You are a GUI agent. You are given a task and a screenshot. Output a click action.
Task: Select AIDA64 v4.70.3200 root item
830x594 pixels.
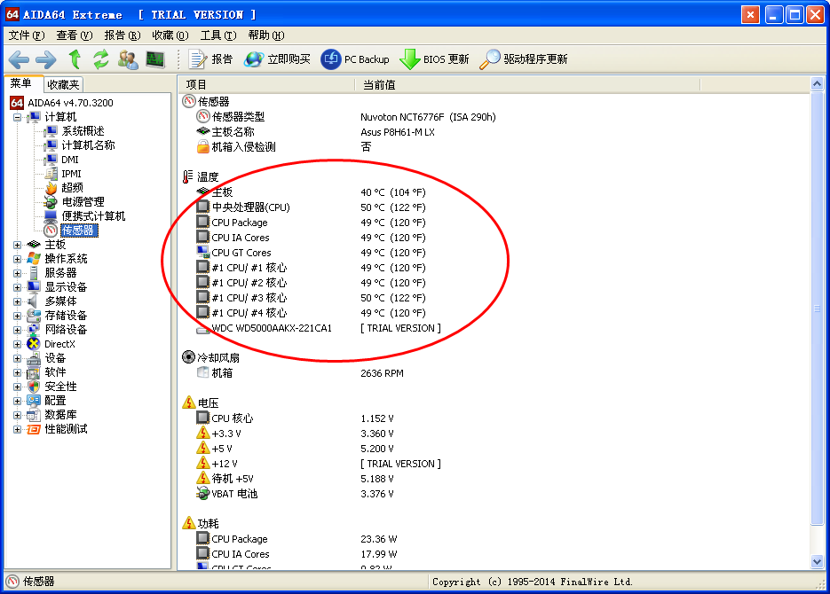pos(70,103)
